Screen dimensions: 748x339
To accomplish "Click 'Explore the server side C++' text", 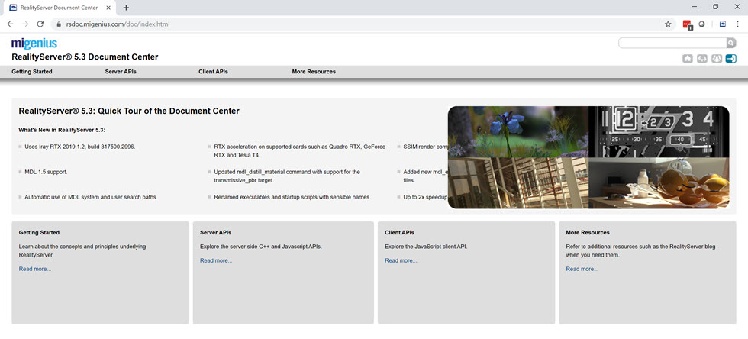I will [x=261, y=247].
